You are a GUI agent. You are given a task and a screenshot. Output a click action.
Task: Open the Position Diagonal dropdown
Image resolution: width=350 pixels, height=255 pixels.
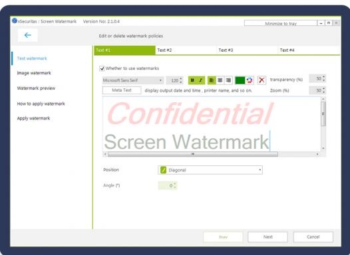coord(210,170)
